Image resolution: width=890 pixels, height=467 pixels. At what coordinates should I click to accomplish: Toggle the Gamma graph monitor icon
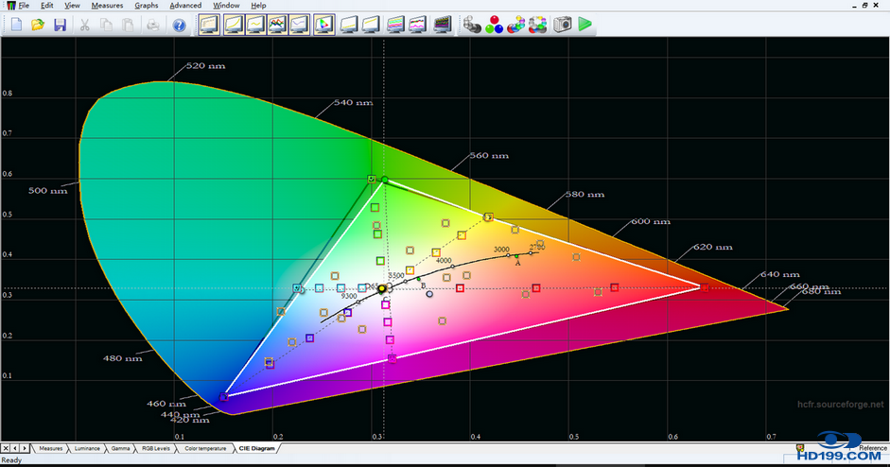coord(255,25)
